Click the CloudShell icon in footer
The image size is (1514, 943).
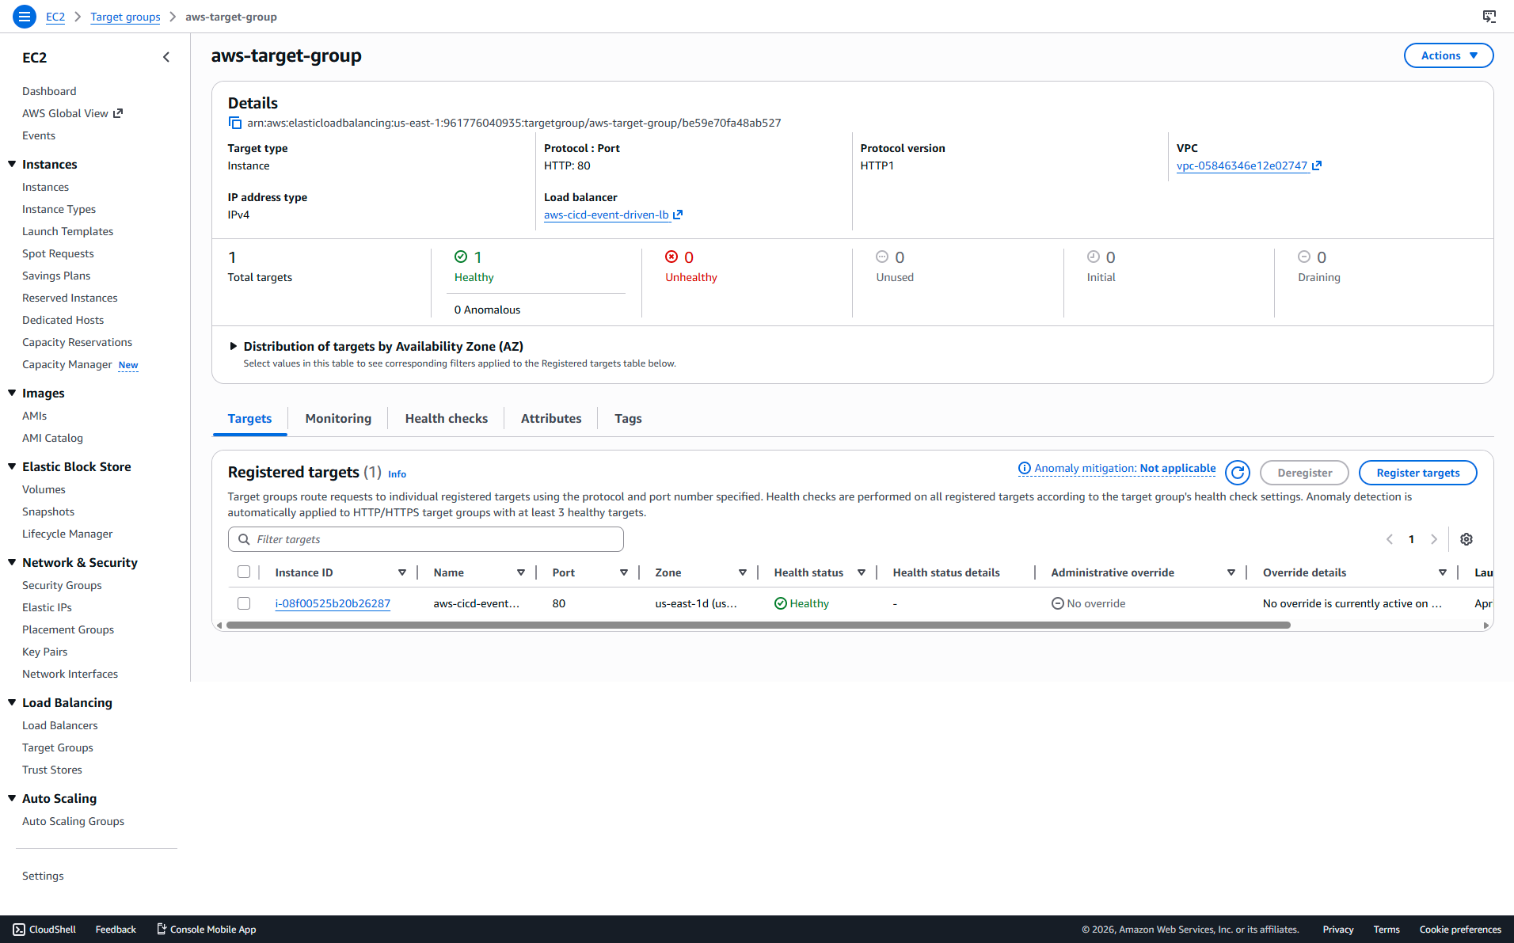coord(19,930)
